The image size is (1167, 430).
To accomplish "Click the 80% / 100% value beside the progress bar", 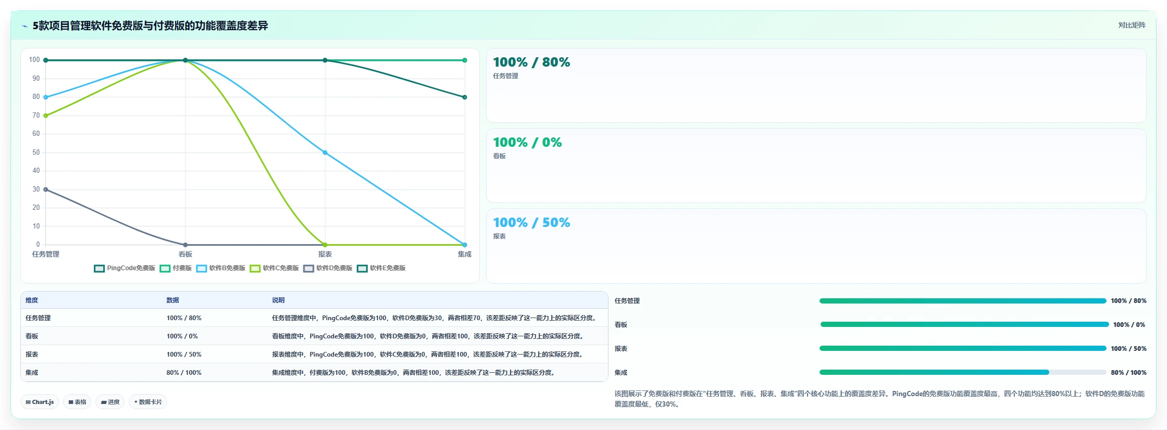I will click(x=1128, y=373).
